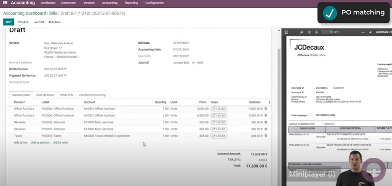Click Add a note link

coord(60,142)
